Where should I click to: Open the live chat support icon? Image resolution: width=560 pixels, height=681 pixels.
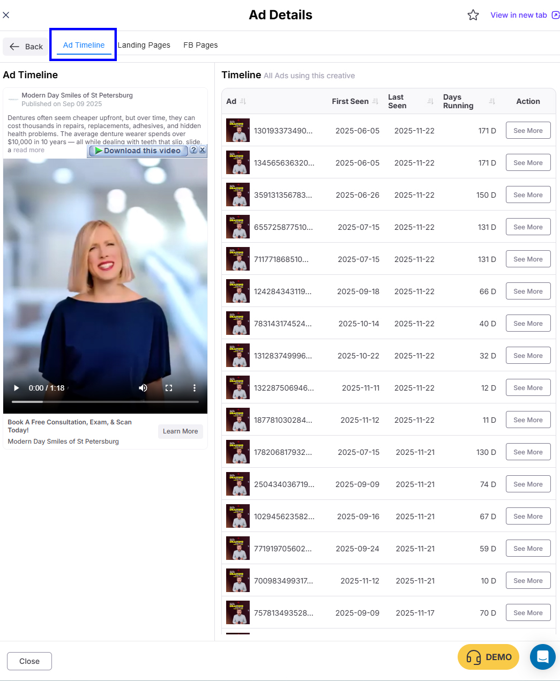pyautogui.click(x=542, y=656)
